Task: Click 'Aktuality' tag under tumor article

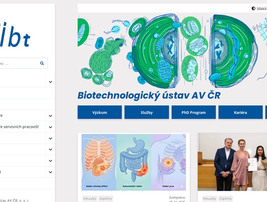Action: click(x=90, y=199)
